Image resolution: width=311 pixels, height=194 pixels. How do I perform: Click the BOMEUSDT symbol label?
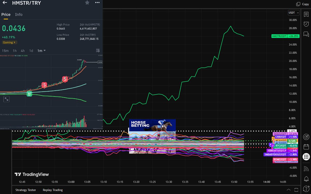280,159
